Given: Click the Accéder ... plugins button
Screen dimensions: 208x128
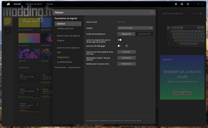Looking at the screenshot, I should click(182, 93).
